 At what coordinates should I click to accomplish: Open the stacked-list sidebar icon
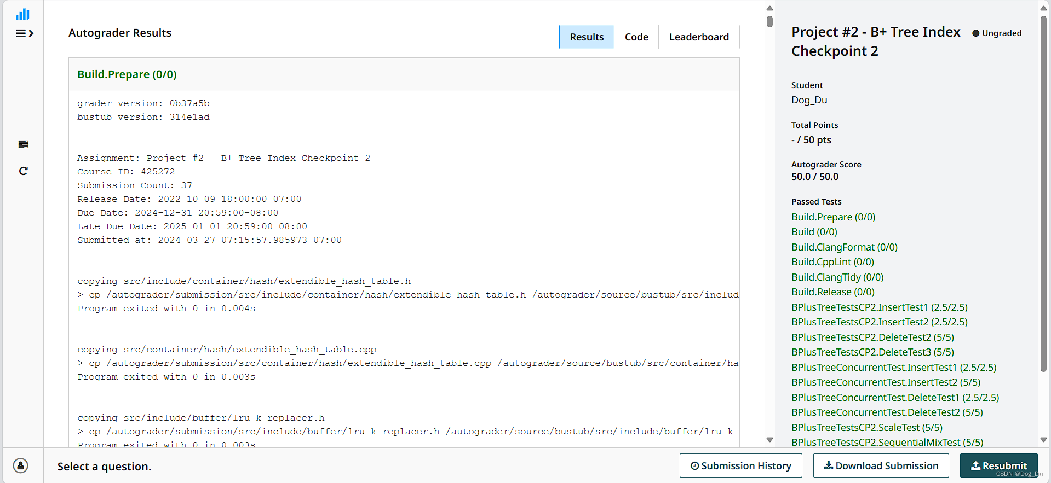[x=23, y=144]
